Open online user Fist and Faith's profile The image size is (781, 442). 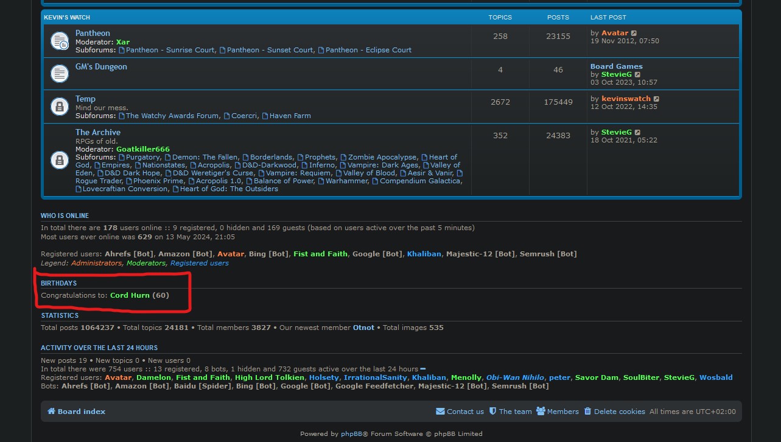(x=320, y=254)
